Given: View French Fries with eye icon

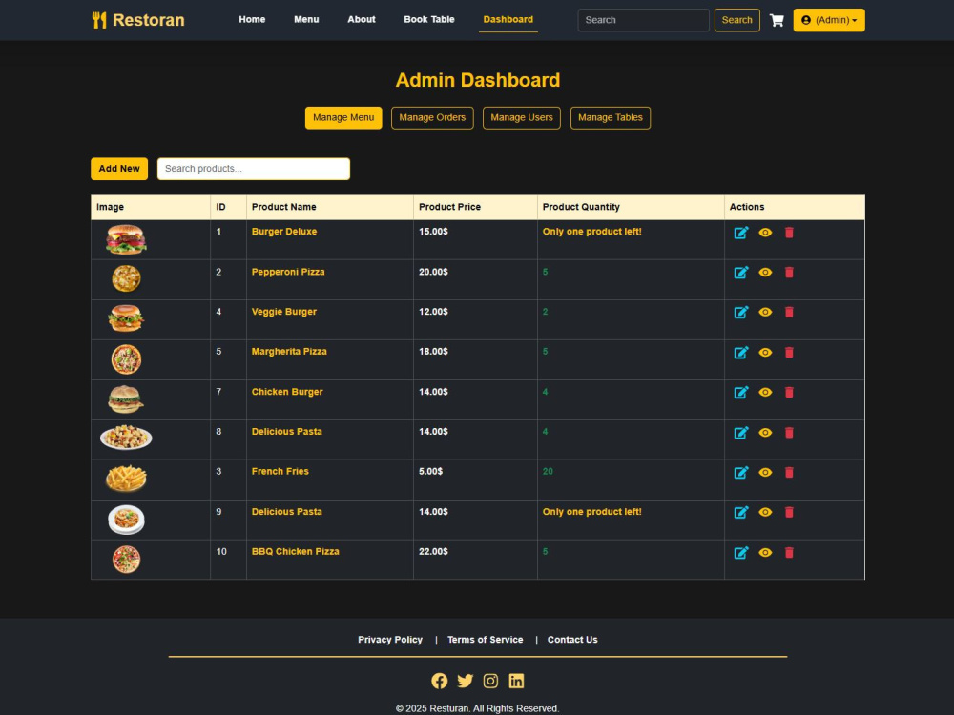Looking at the screenshot, I should [x=765, y=473].
